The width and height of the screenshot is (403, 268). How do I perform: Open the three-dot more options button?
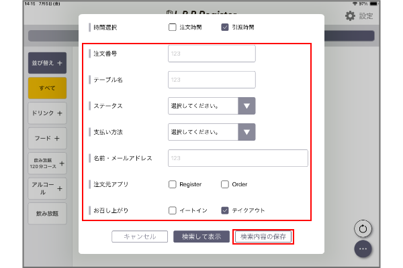363,249
